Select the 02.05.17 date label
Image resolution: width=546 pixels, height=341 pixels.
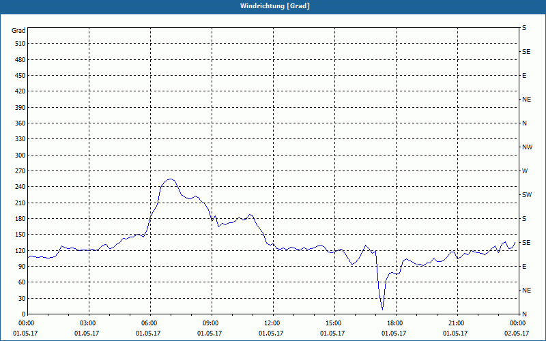tap(517, 333)
